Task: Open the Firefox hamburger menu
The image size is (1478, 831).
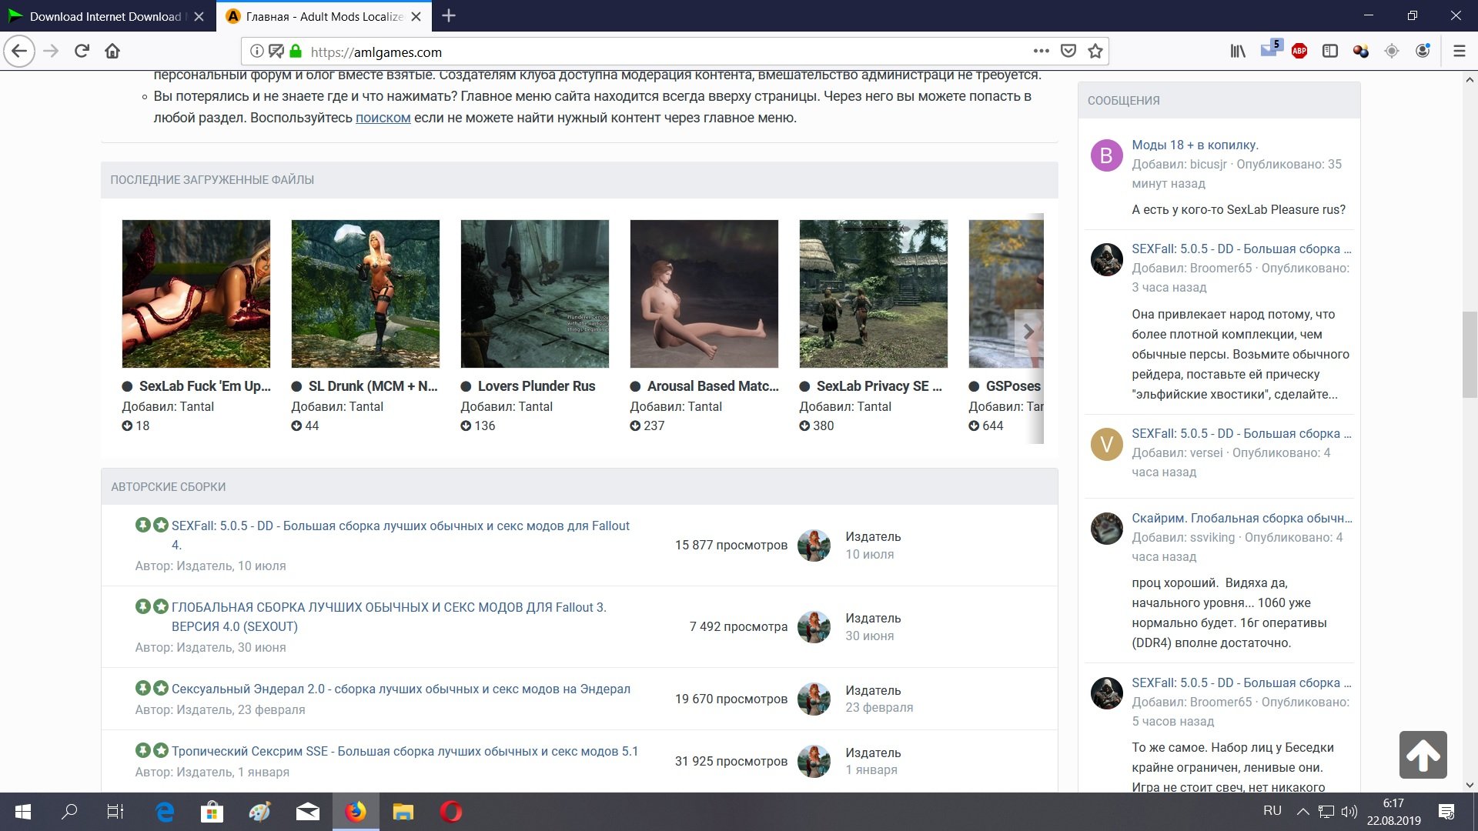Action: click(x=1459, y=52)
